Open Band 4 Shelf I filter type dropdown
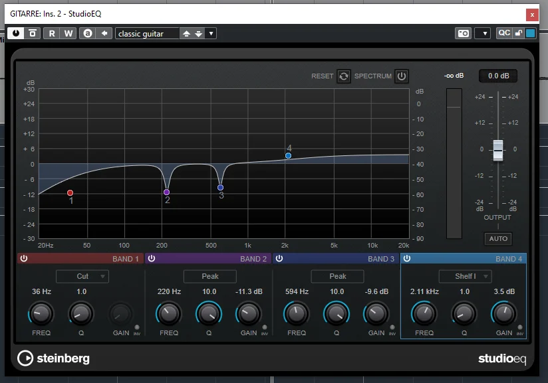Viewport: 548px width, 383px height. click(x=466, y=276)
